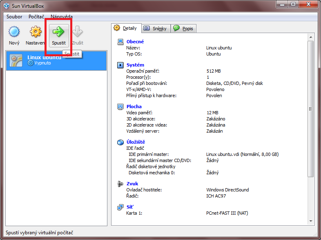Open the Soubor menu
Screen dimensions: 321x240
point(14,17)
